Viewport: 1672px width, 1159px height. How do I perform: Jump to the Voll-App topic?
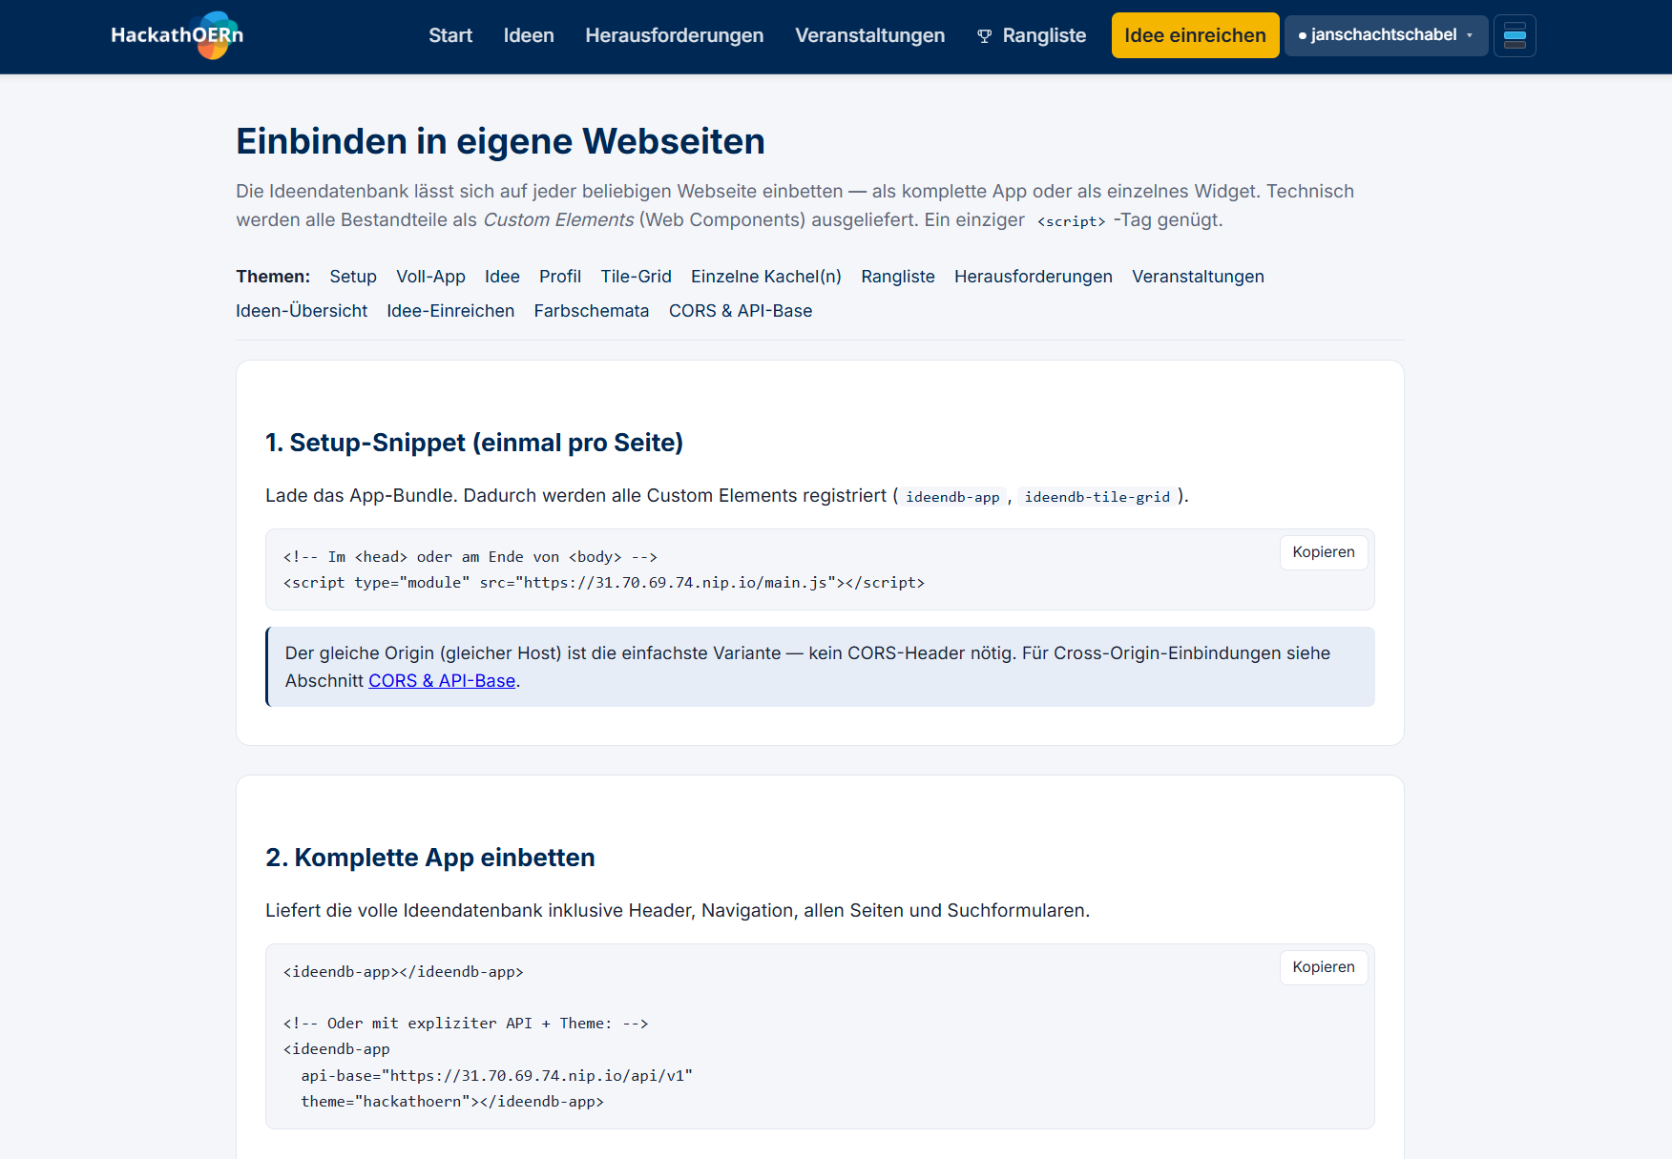(x=430, y=277)
